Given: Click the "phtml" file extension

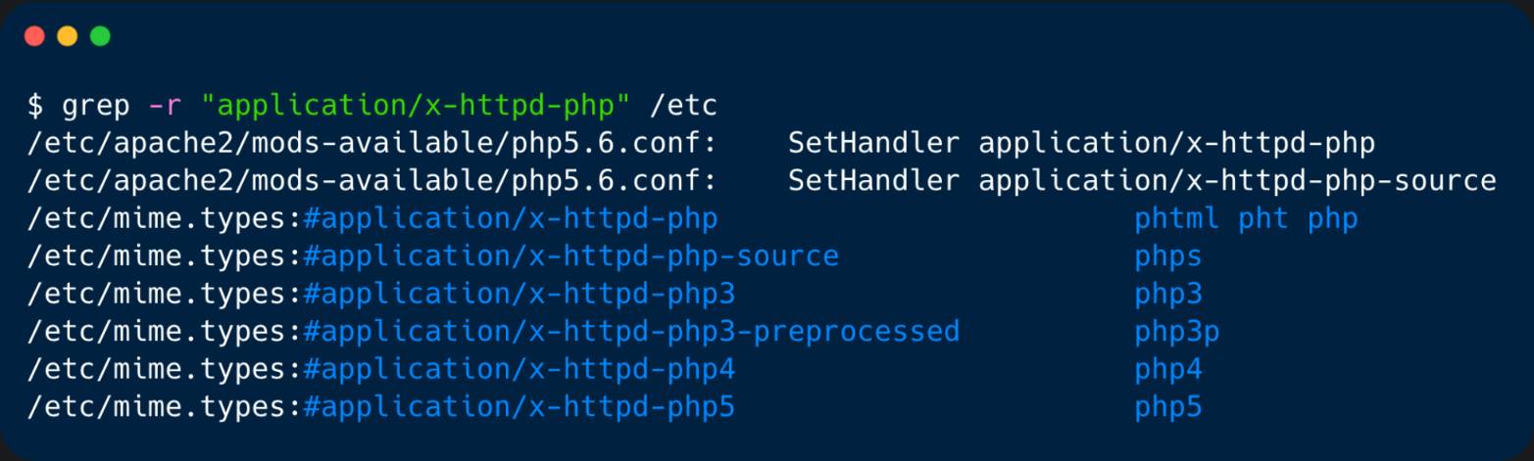Looking at the screenshot, I should point(1177,219).
